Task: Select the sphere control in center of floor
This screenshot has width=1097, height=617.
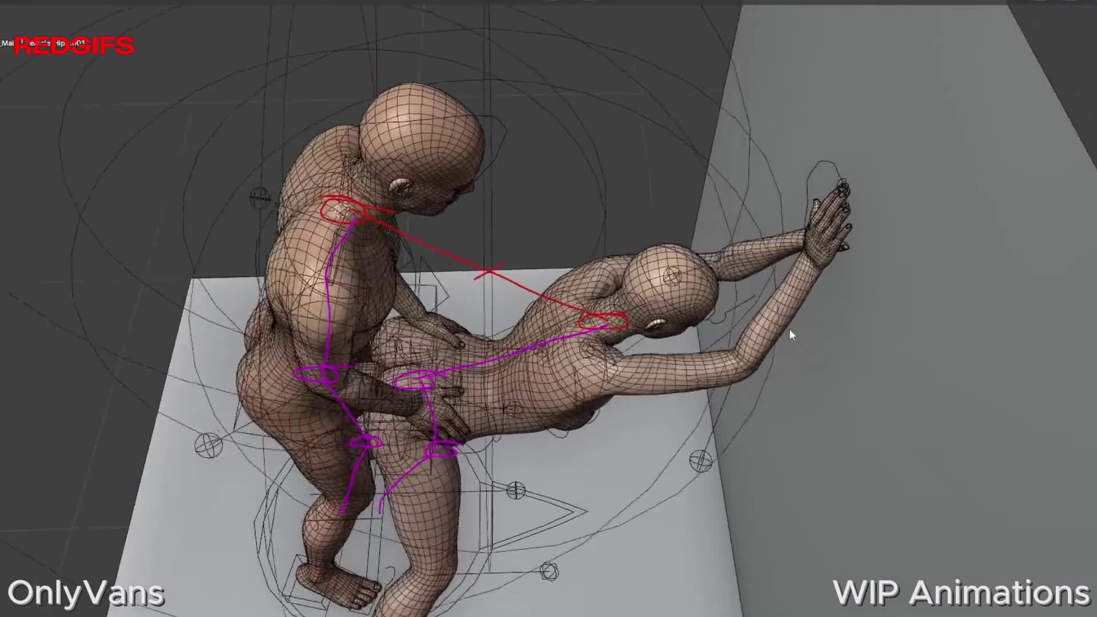Action: (x=515, y=490)
